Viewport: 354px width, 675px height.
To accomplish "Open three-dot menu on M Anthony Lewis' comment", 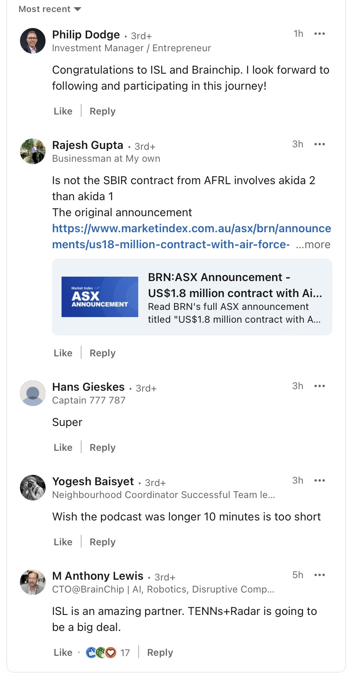I will 320,575.
